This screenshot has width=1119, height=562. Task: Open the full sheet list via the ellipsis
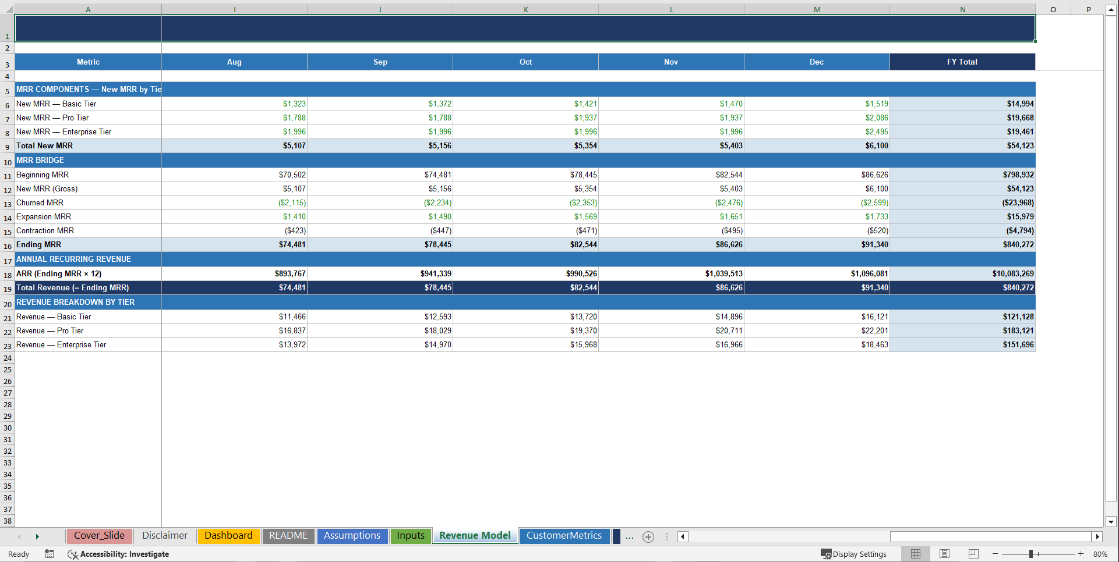[630, 536]
